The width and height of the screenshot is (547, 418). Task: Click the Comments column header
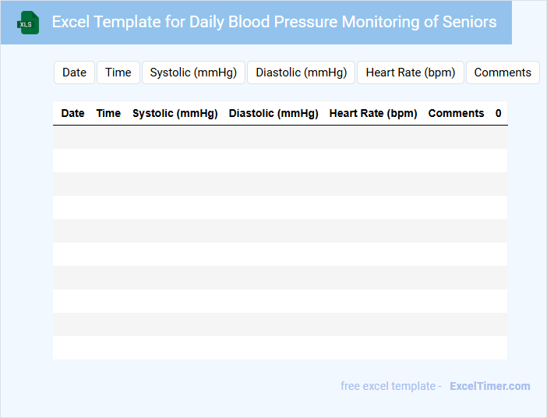coord(456,113)
